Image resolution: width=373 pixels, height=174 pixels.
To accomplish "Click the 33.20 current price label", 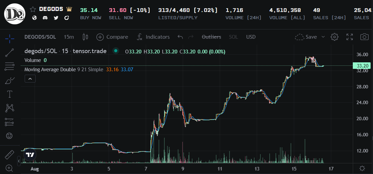I will pyautogui.click(x=361, y=66).
